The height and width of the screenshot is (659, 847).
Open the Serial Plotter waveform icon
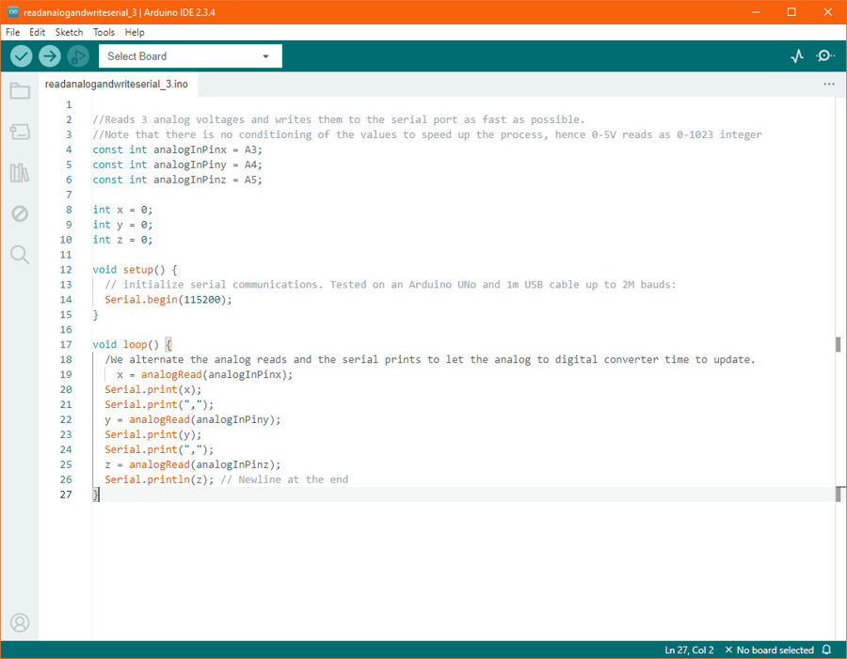pos(797,56)
